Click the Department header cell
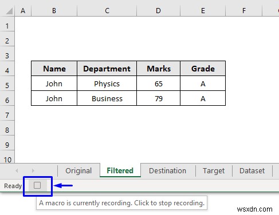The width and height of the screenshot is (279, 215). click(107, 69)
